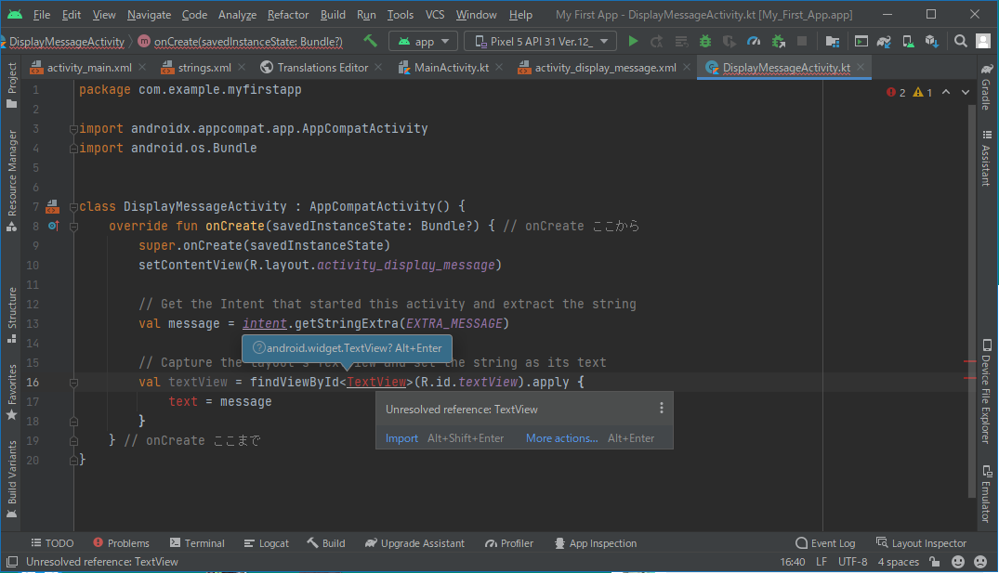999x573 pixels.
Task: Click the Make Project hammer icon
Action: point(371,42)
